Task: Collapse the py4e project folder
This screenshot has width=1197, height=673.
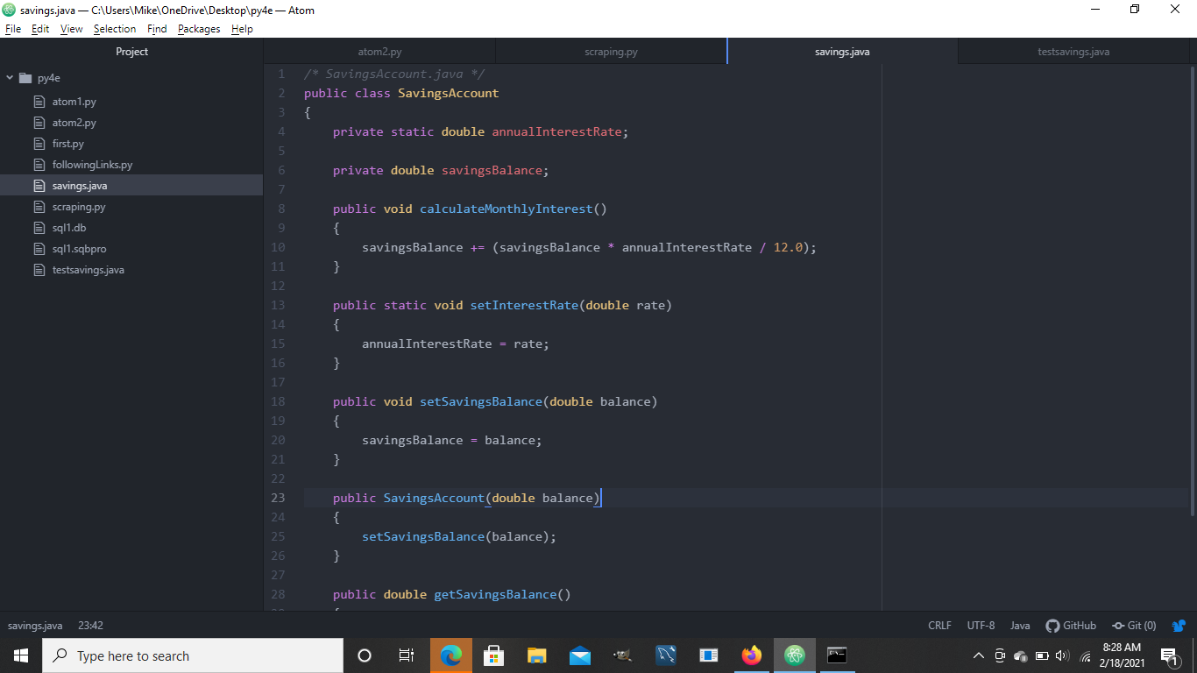Action: [11, 78]
